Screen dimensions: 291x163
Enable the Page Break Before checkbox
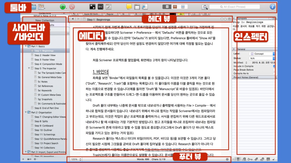[x=275, y=70]
